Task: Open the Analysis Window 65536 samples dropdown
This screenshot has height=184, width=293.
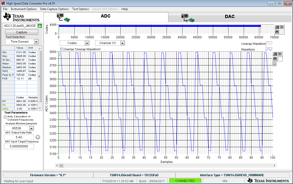Action: point(31,128)
